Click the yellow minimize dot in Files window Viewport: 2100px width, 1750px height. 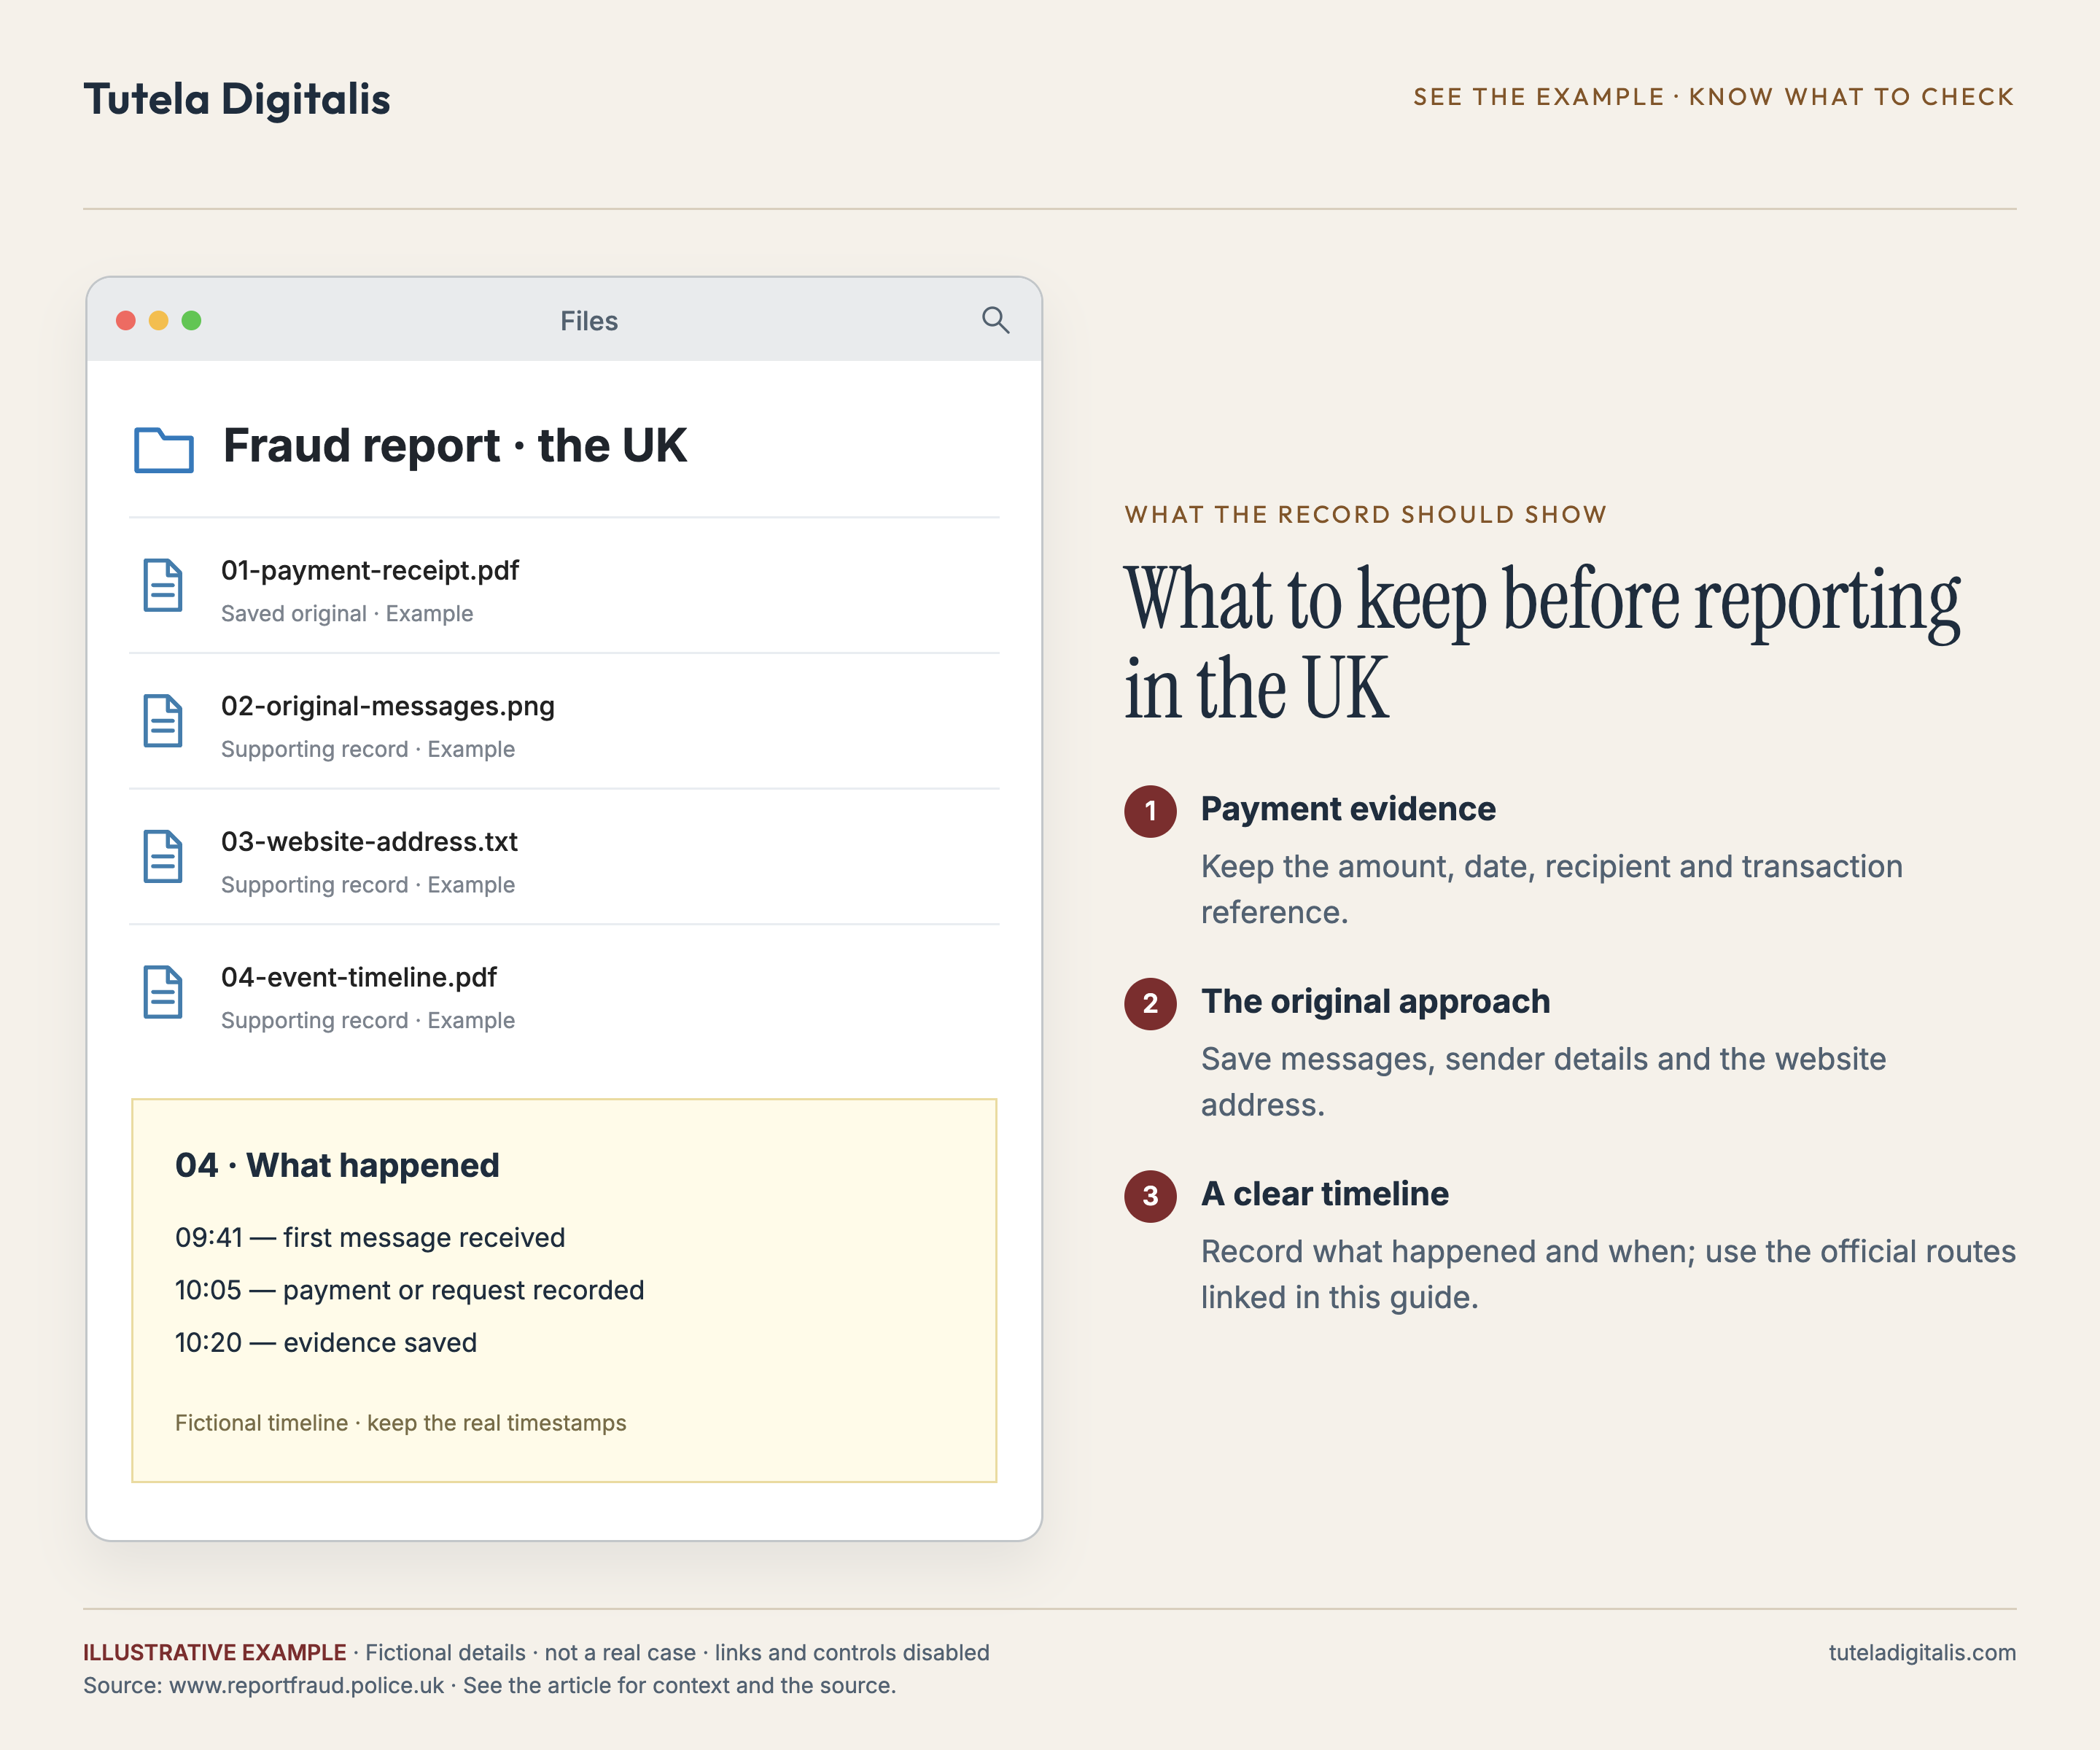tap(159, 320)
